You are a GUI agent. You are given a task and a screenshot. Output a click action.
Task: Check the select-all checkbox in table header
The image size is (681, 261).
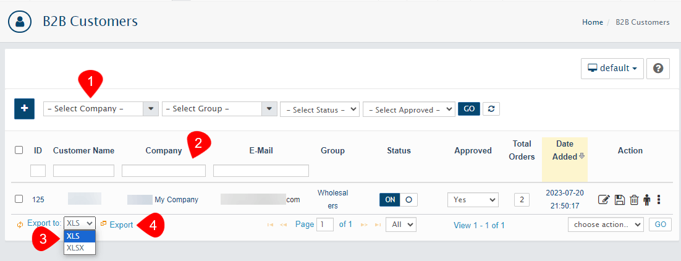coord(19,150)
